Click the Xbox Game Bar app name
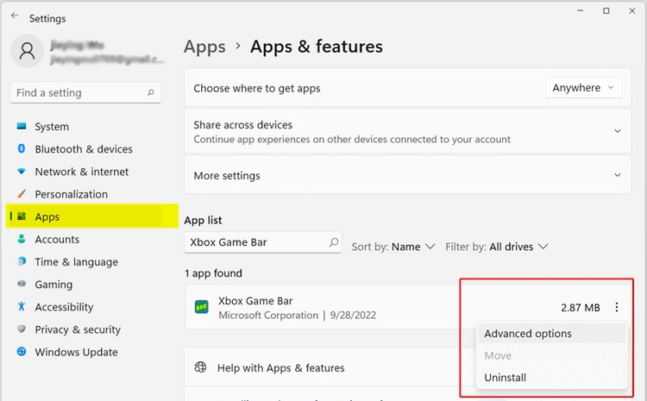This screenshot has height=401, width=647. 255,301
